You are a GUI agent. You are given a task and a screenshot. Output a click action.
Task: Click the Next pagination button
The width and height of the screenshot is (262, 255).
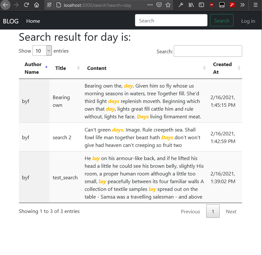pos(231,211)
